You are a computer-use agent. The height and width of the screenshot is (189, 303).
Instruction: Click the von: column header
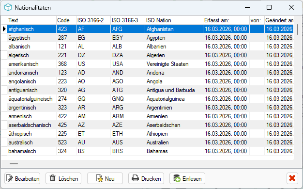(x=257, y=20)
